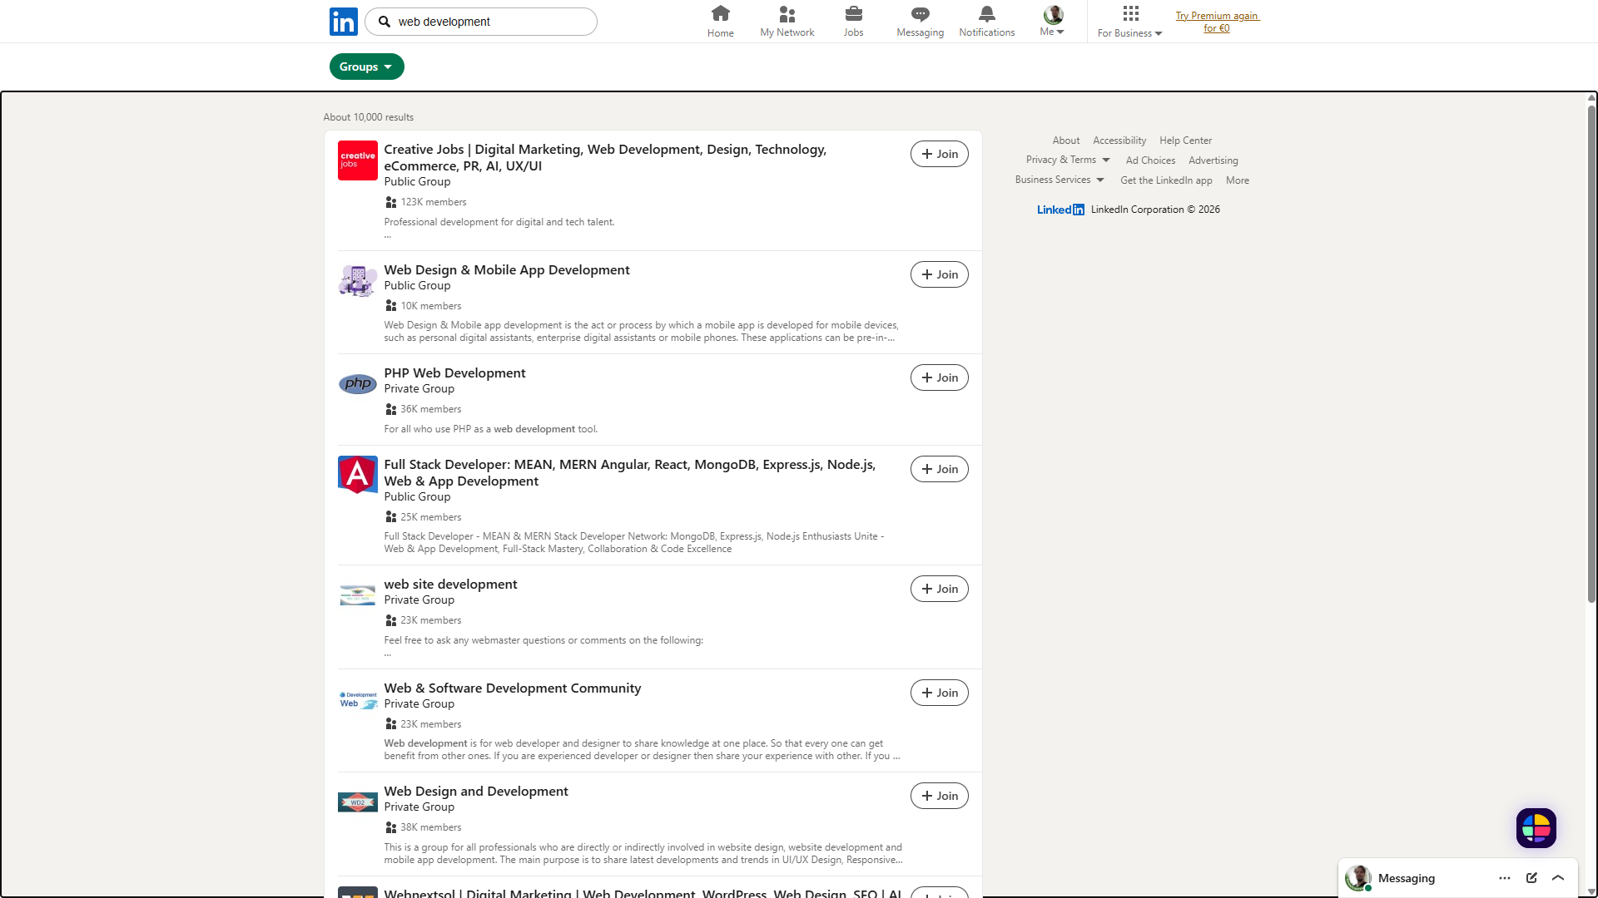Image resolution: width=1598 pixels, height=898 pixels.
Task: Join the PHP Web Development group
Action: 940,377
